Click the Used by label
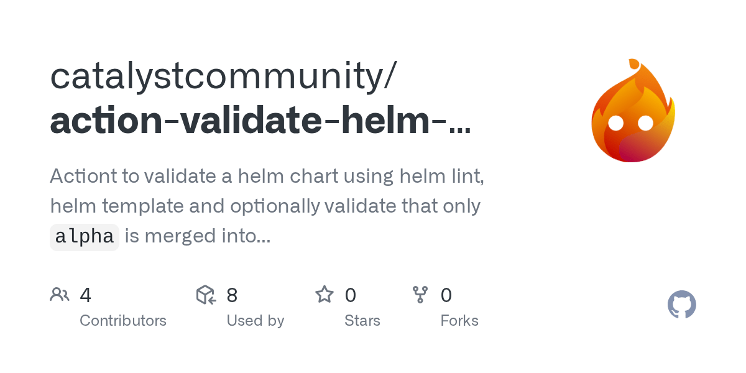Viewport: 746px width, 373px height. click(256, 321)
